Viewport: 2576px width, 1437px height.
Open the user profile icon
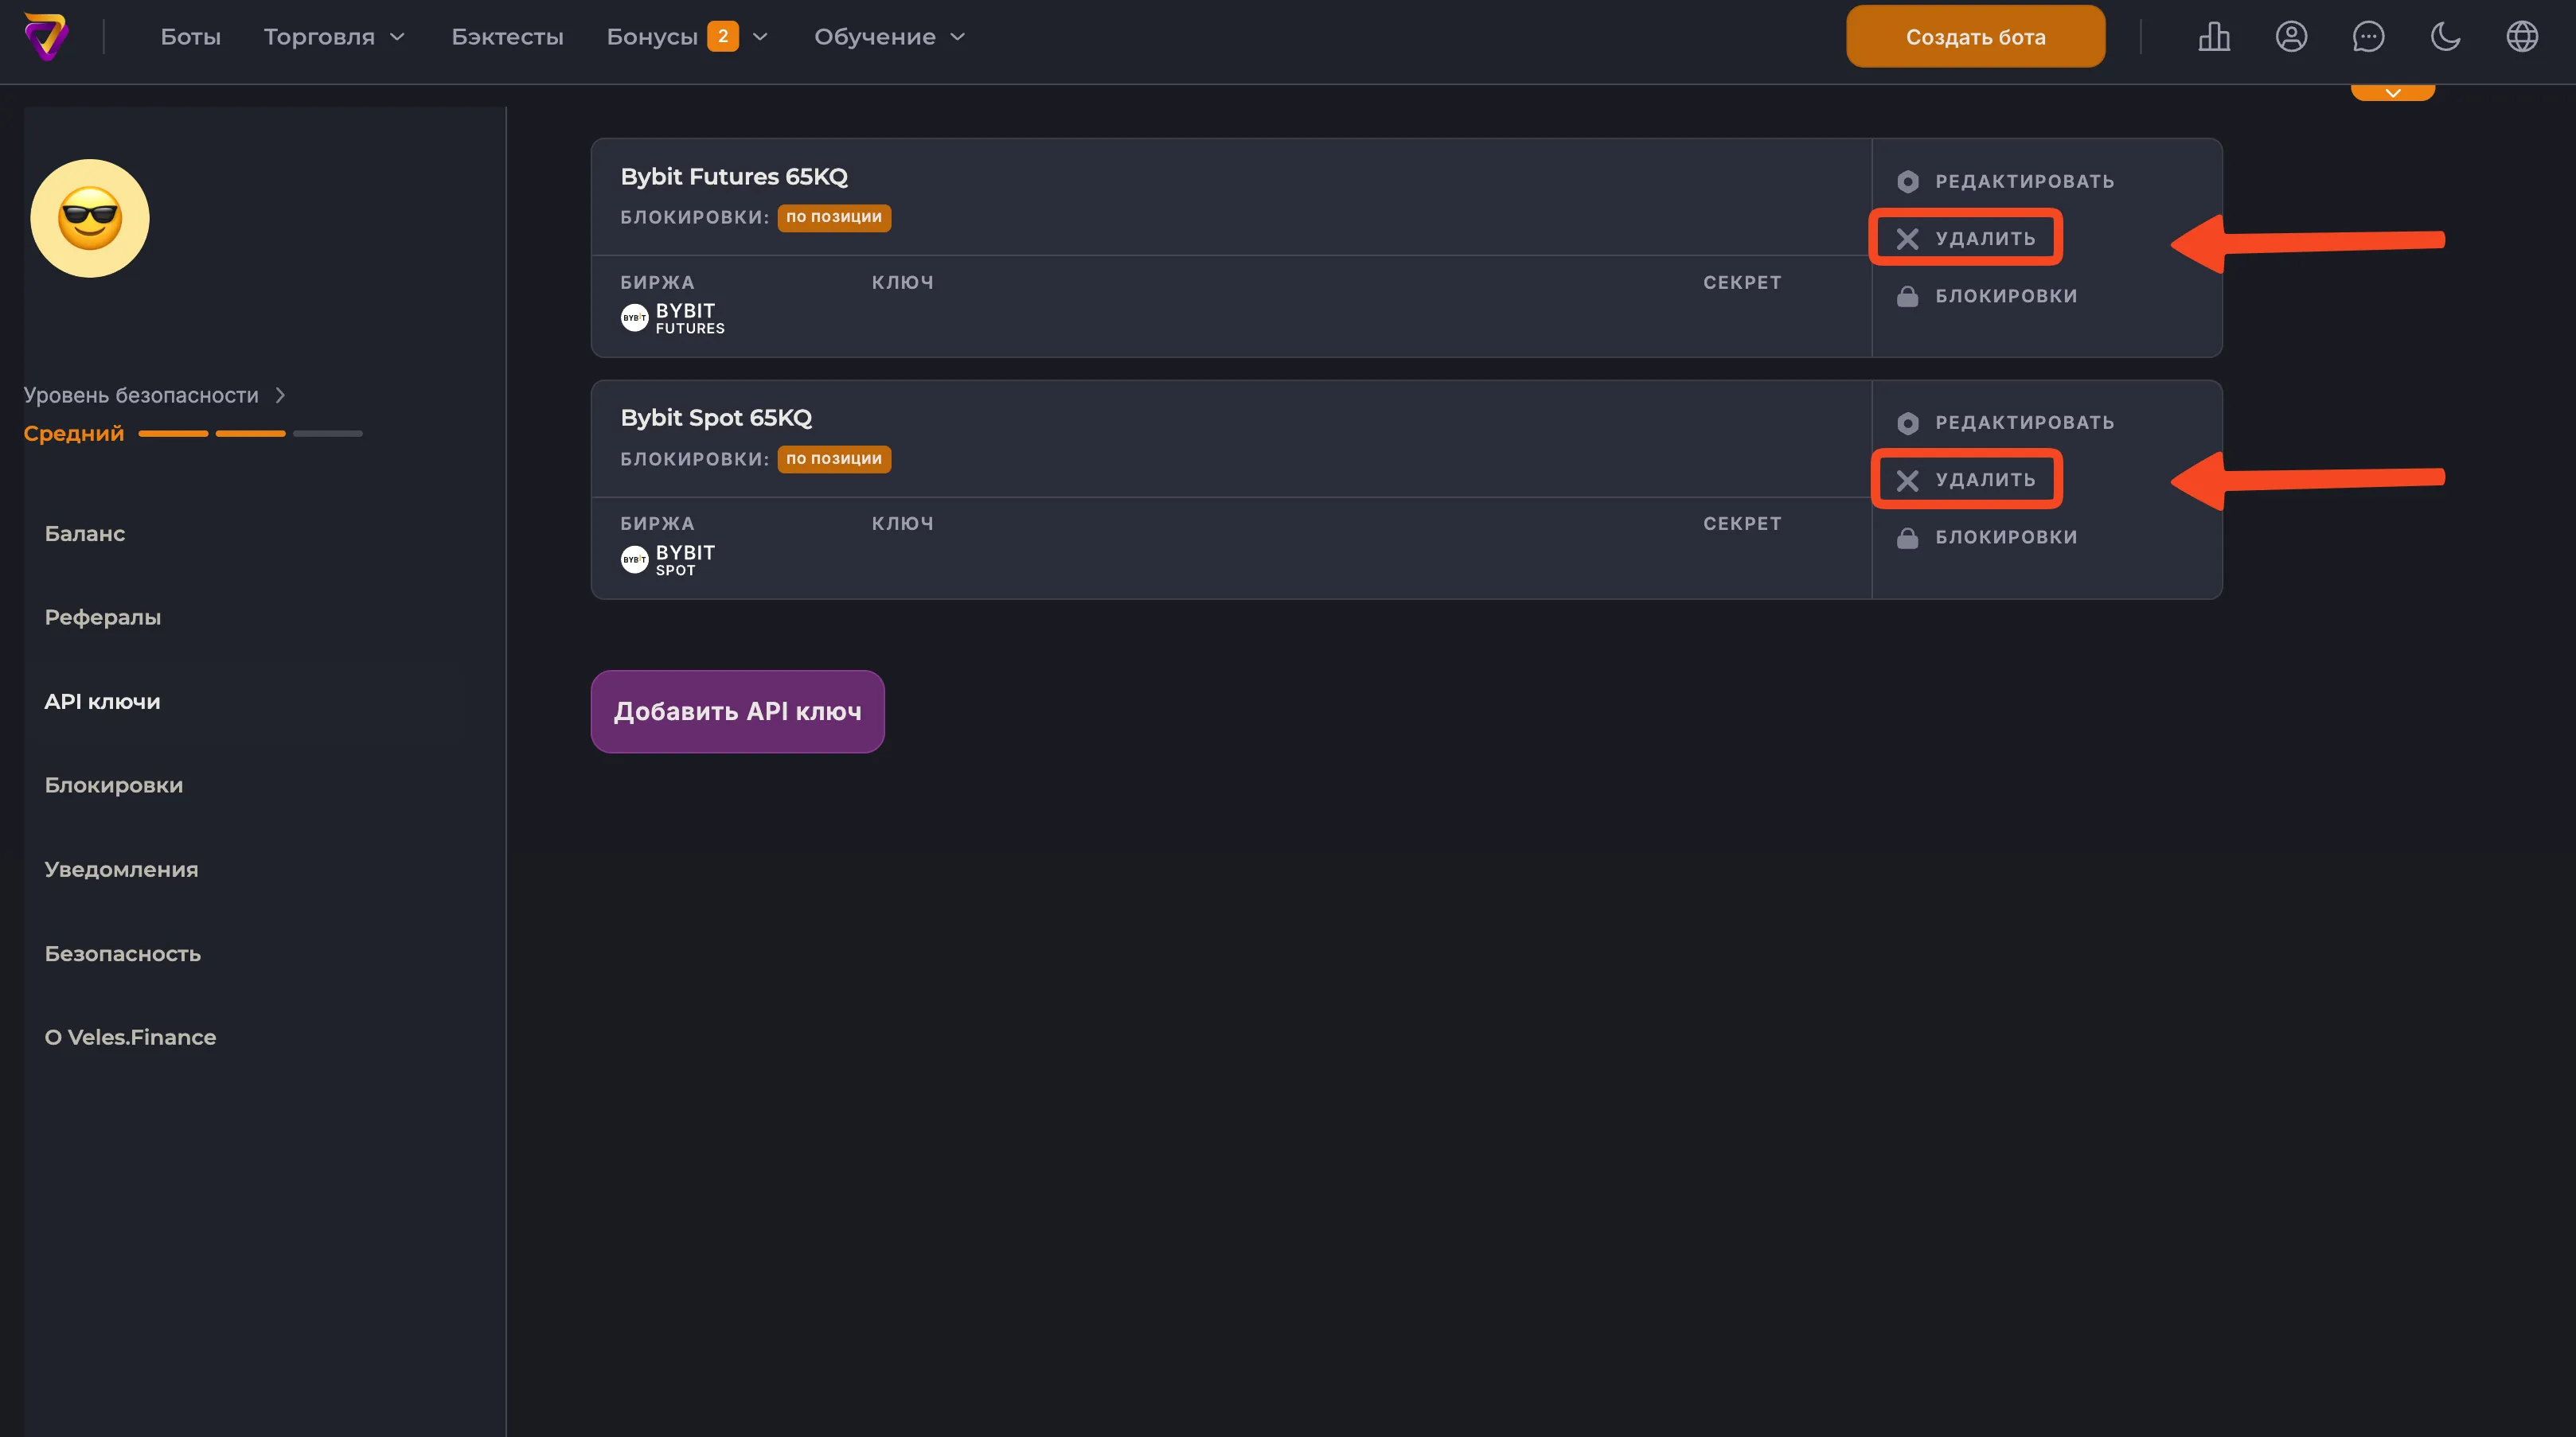2291,37
